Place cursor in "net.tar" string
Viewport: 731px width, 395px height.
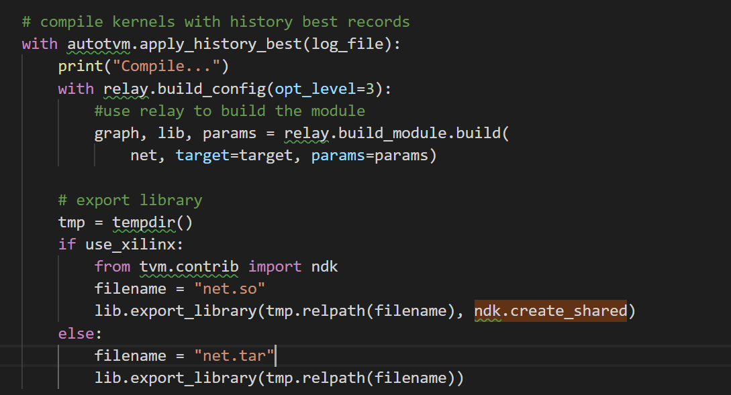point(234,355)
